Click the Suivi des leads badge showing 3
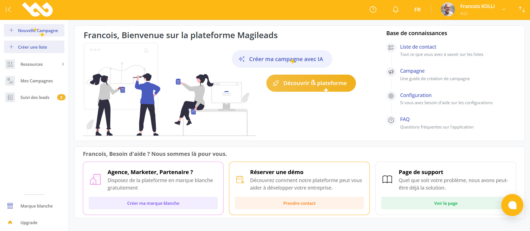530x231 pixels. pyautogui.click(x=61, y=97)
